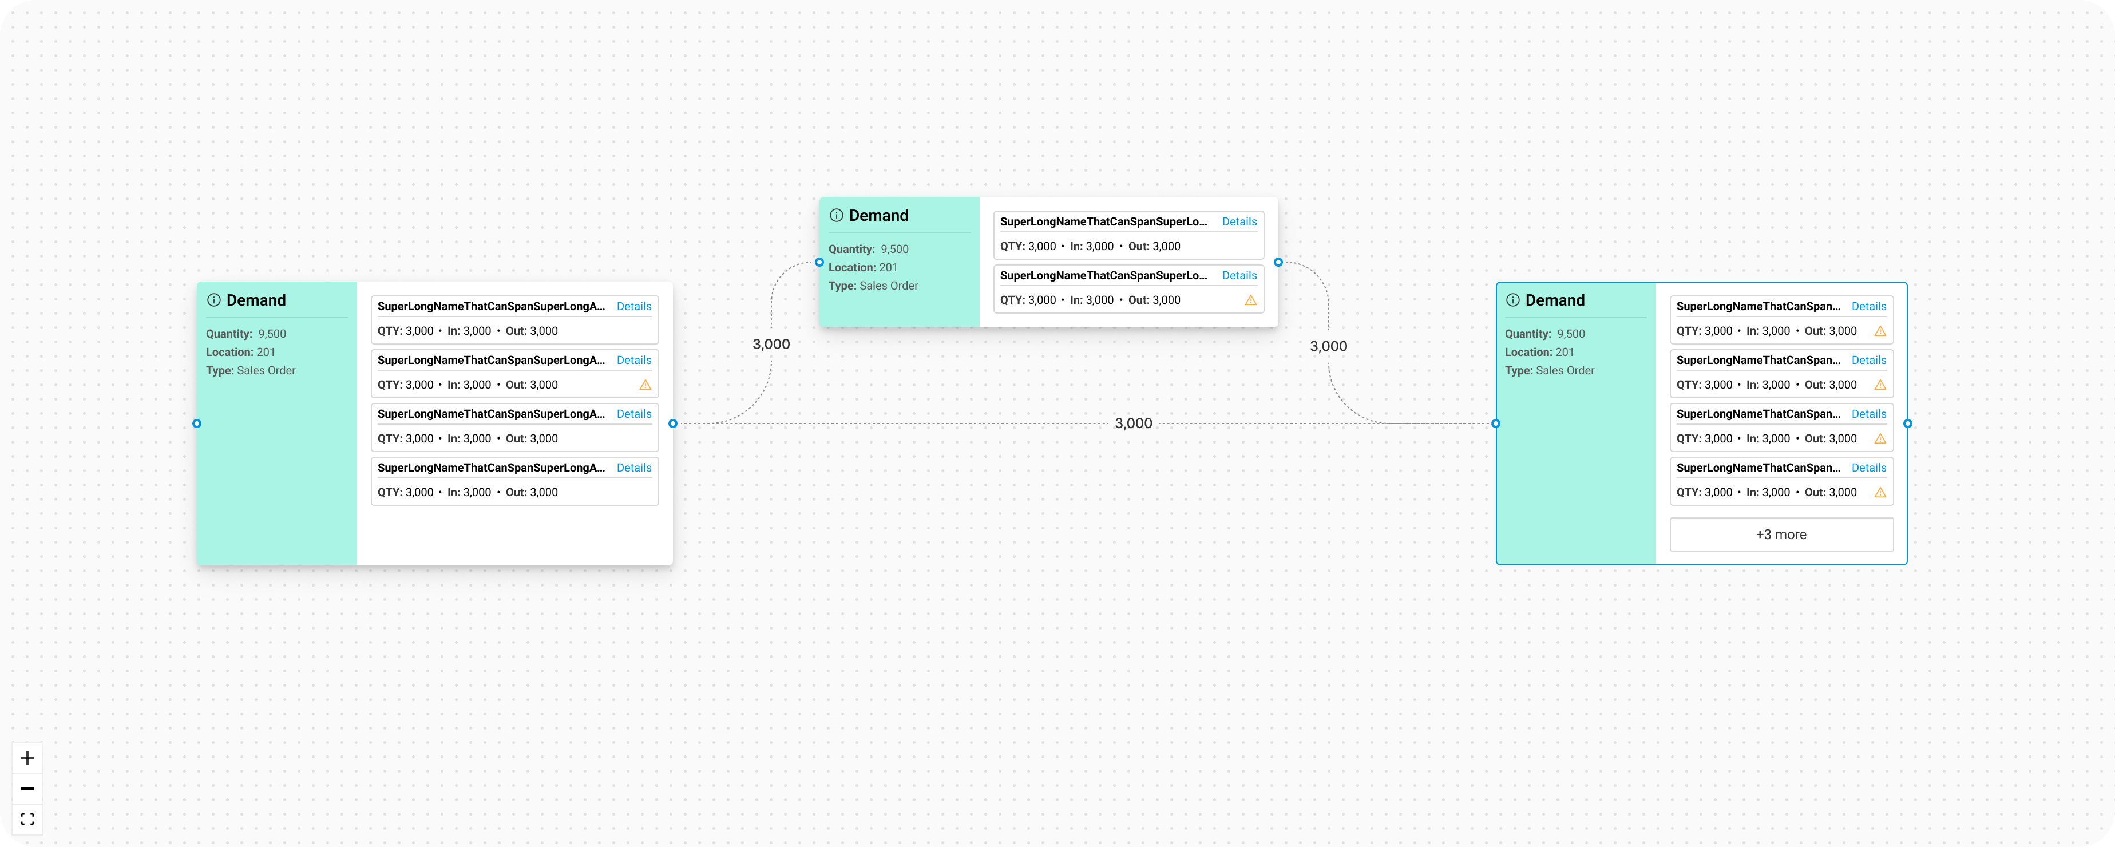Click left node's right output connector handle
Image resolution: width=2115 pixels, height=847 pixels.
click(672, 423)
